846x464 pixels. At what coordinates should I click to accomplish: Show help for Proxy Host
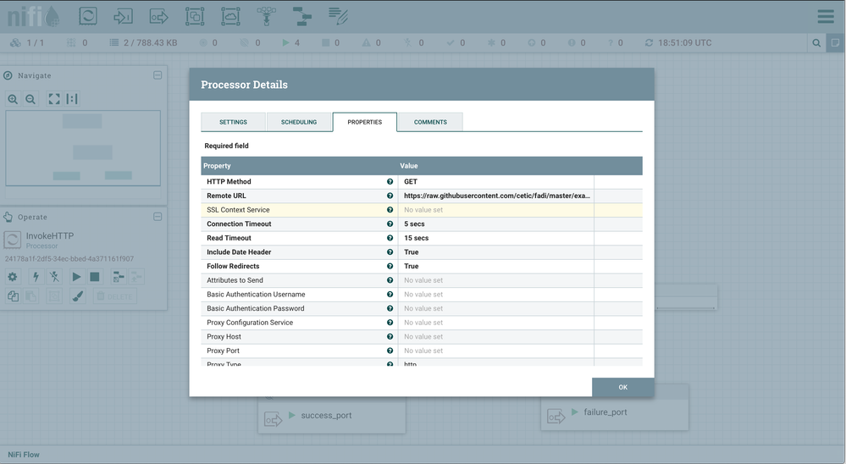pos(390,337)
